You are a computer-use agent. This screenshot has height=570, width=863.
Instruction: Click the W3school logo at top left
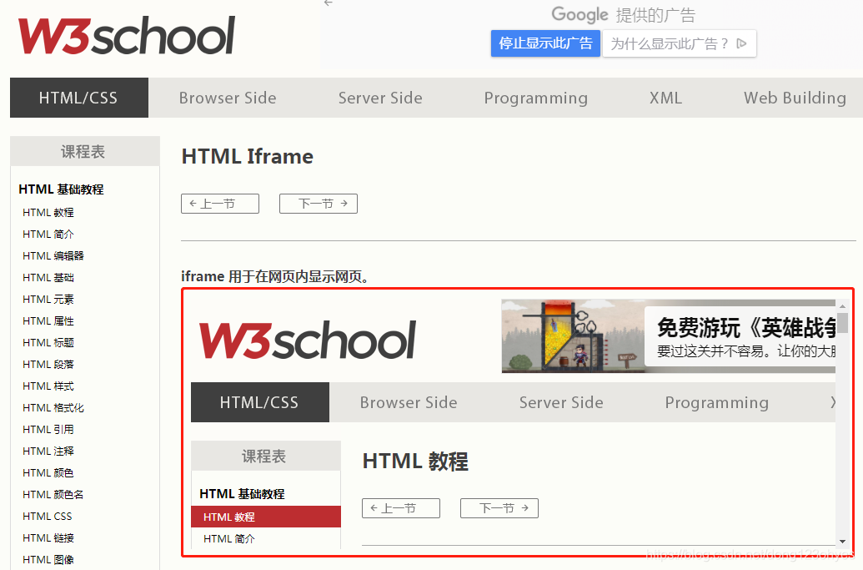125,37
